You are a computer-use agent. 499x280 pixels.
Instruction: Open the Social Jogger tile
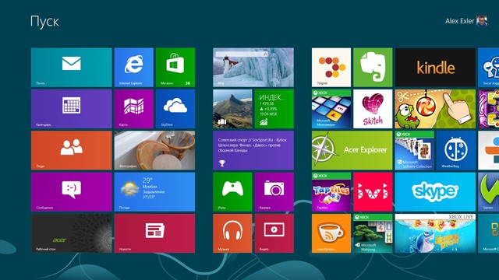pos(489,68)
